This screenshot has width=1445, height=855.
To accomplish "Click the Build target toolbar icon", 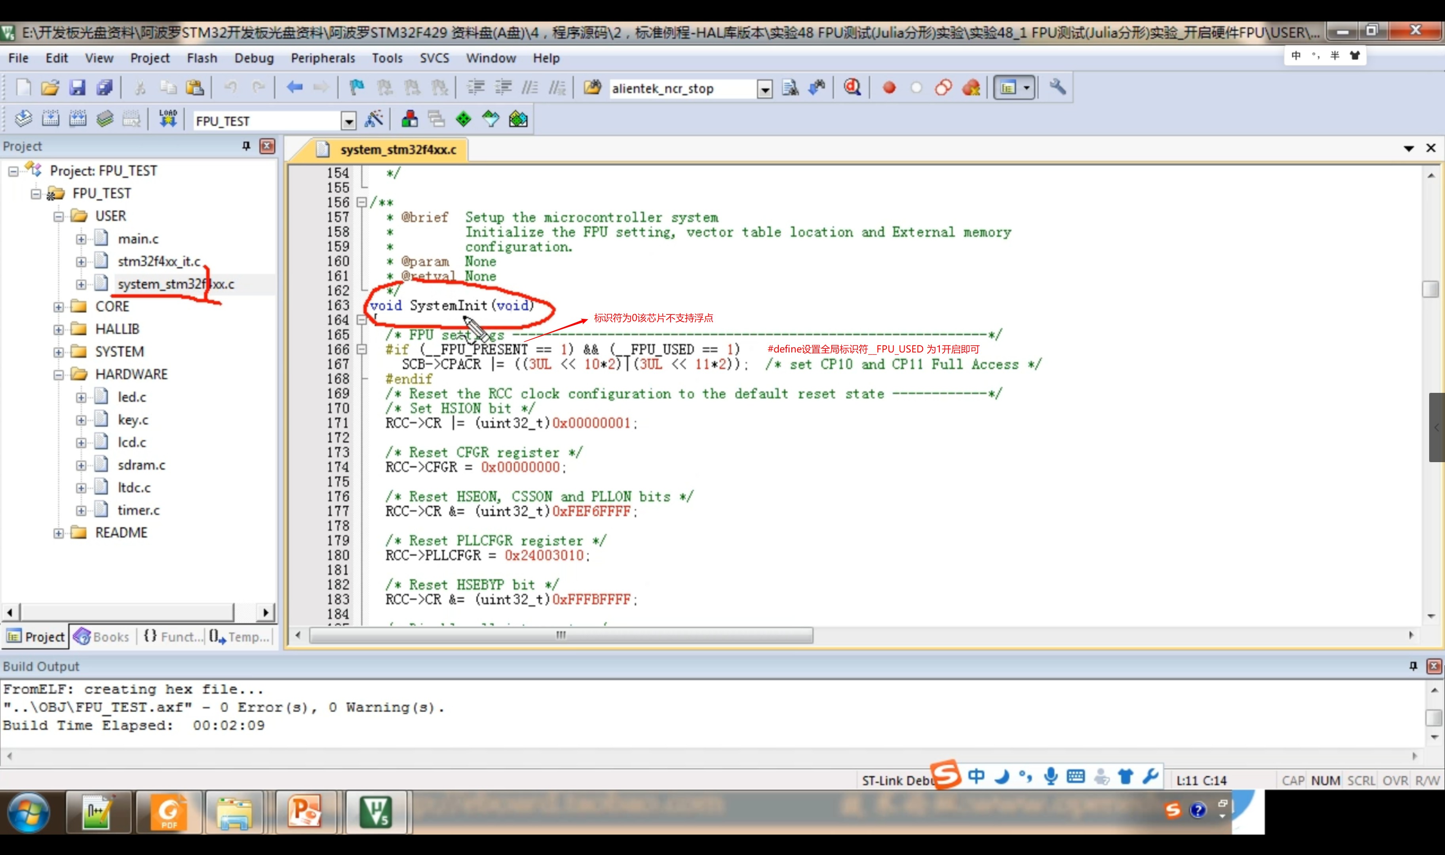I will [51, 119].
